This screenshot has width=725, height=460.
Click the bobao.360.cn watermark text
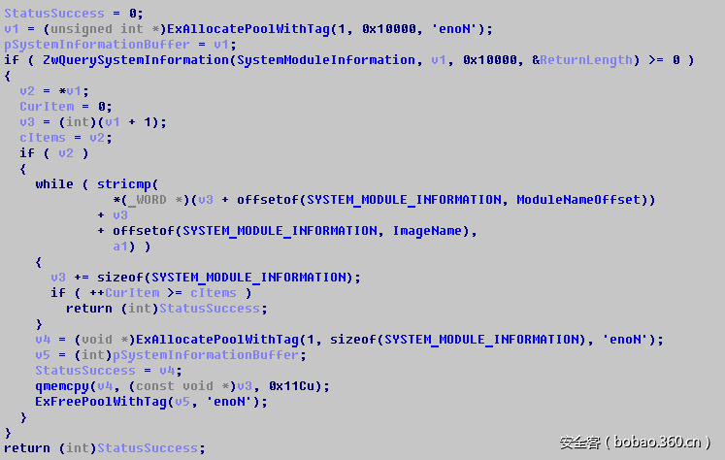point(657,443)
